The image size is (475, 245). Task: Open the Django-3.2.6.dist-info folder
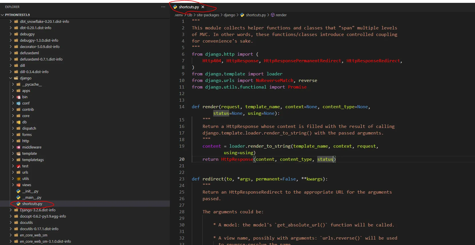tap(37, 210)
